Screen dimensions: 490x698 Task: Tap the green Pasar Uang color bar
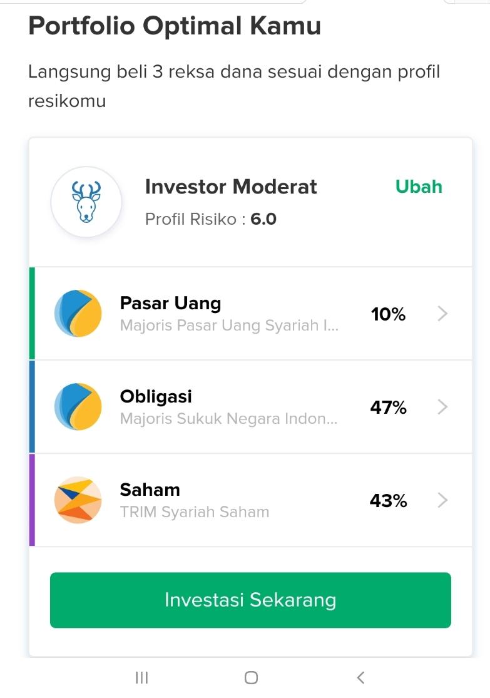32,314
